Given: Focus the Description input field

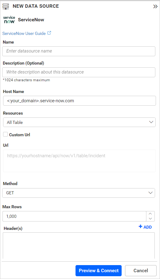Looking at the screenshot, I should tap(79, 72).
